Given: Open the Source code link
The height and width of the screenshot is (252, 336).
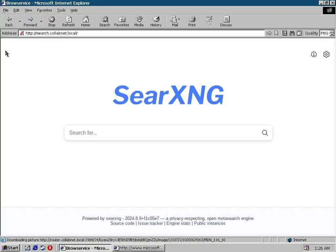Looking at the screenshot, I should pyautogui.click(x=122, y=223).
